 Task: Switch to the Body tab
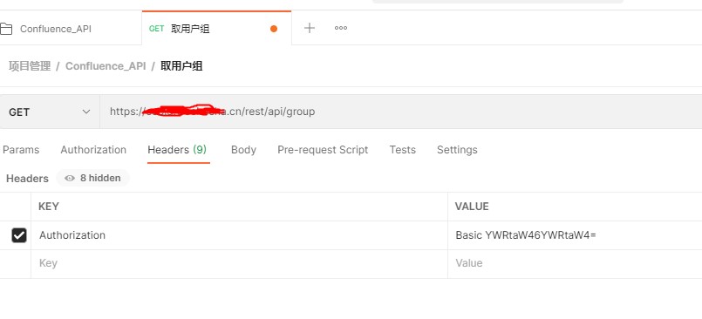point(243,150)
